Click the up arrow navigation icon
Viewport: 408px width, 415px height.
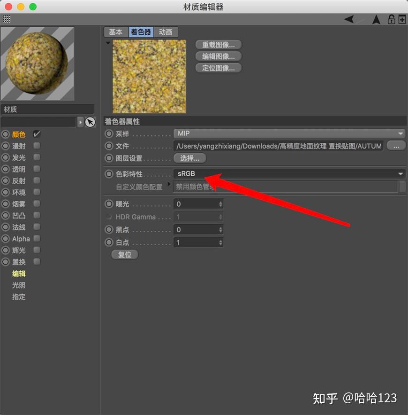pyautogui.click(x=377, y=19)
